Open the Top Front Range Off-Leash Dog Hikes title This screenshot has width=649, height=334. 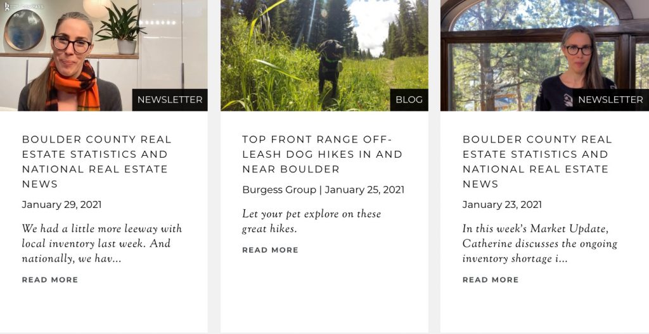point(322,154)
